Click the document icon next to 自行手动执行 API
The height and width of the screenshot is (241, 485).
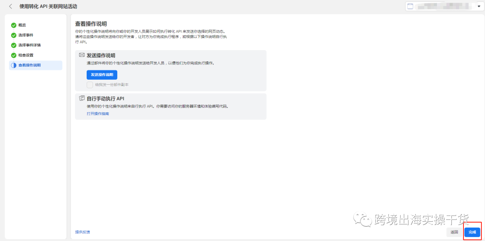pyautogui.click(x=82, y=98)
